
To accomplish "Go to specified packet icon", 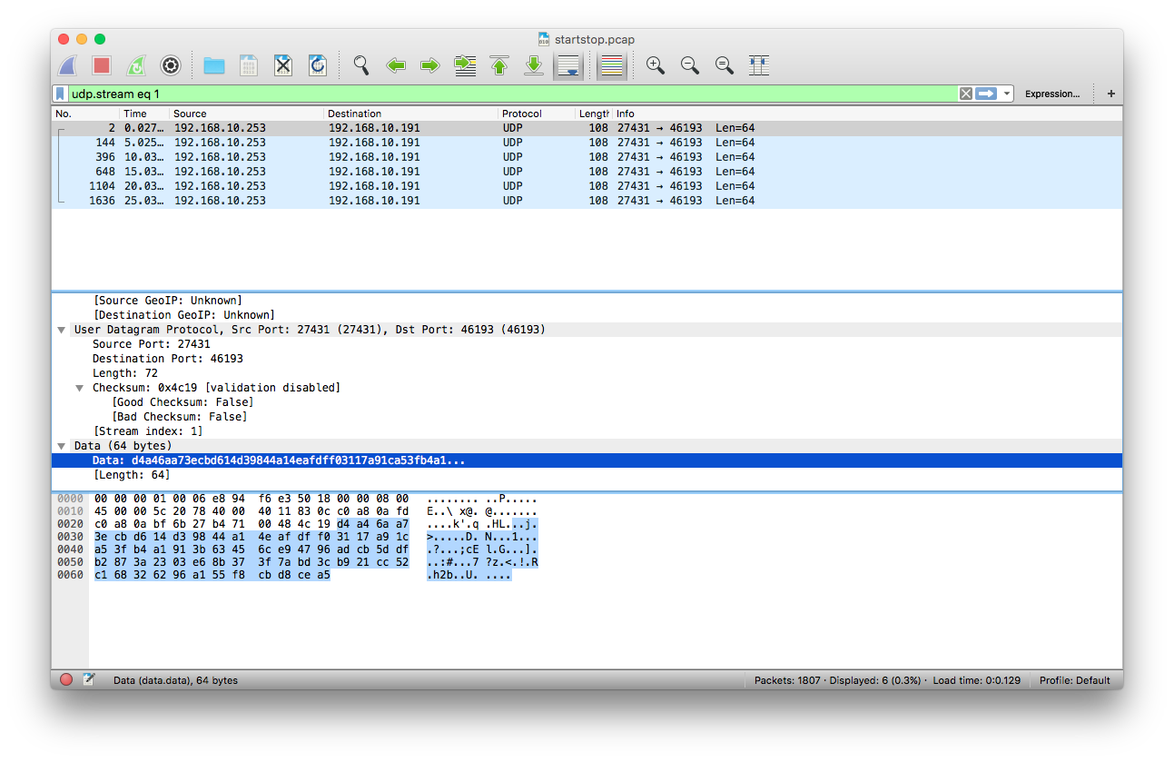I will click(x=465, y=65).
